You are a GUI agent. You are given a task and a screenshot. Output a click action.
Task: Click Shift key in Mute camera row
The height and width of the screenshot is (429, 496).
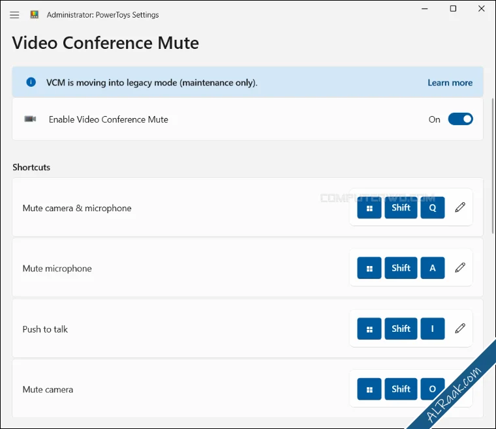coord(401,389)
